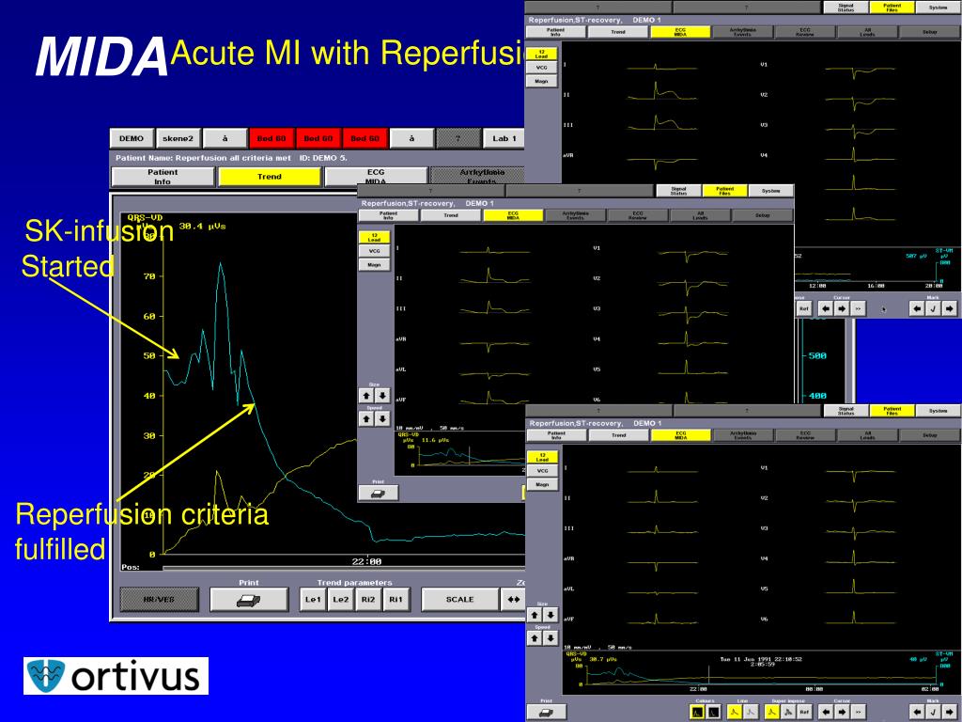Open ECG Review tab in middle window
The height and width of the screenshot is (722, 962).
click(638, 215)
